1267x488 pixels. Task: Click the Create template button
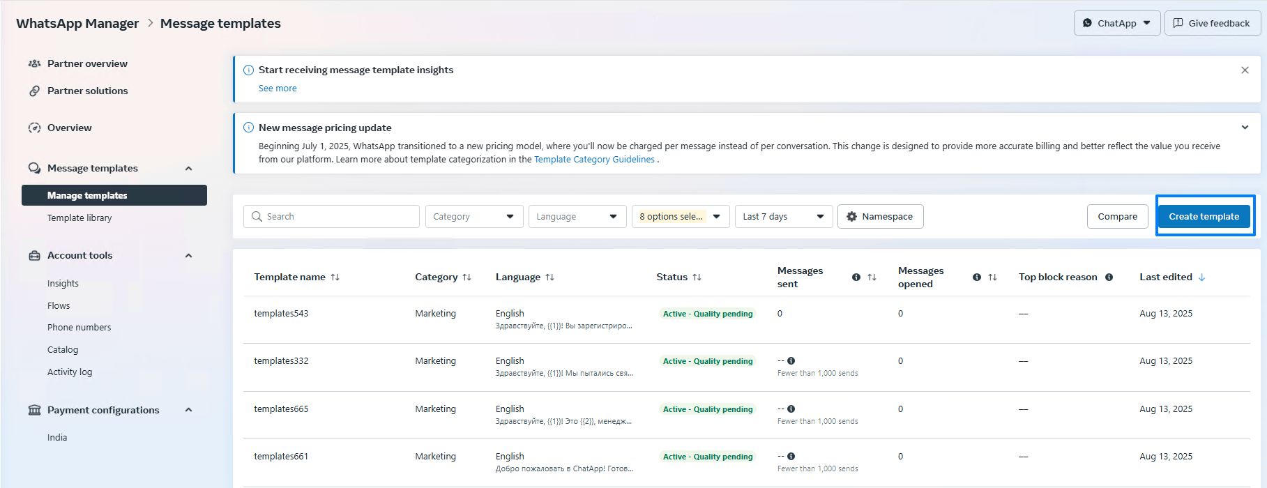(1204, 217)
